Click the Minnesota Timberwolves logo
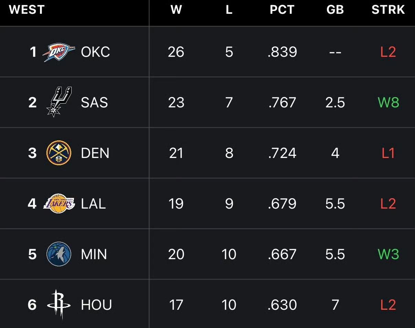The width and height of the screenshot is (415, 328). click(x=58, y=254)
